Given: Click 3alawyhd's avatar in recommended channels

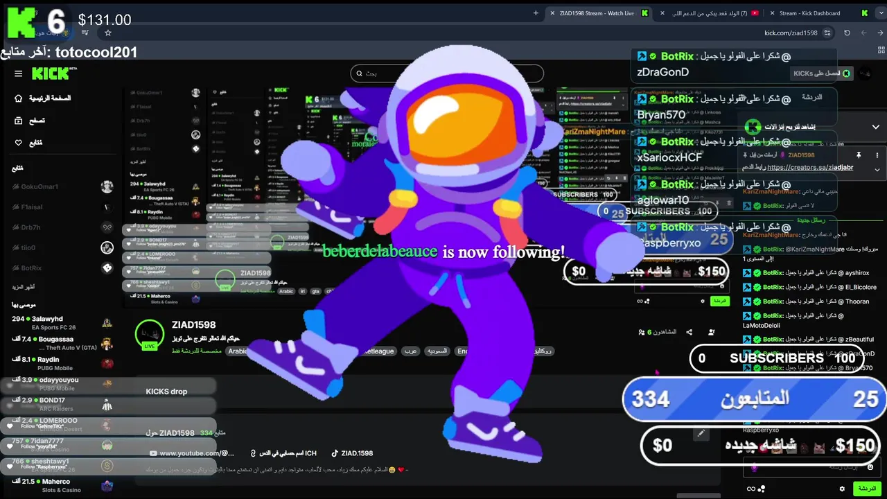Looking at the screenshot, I should [107, 323].
